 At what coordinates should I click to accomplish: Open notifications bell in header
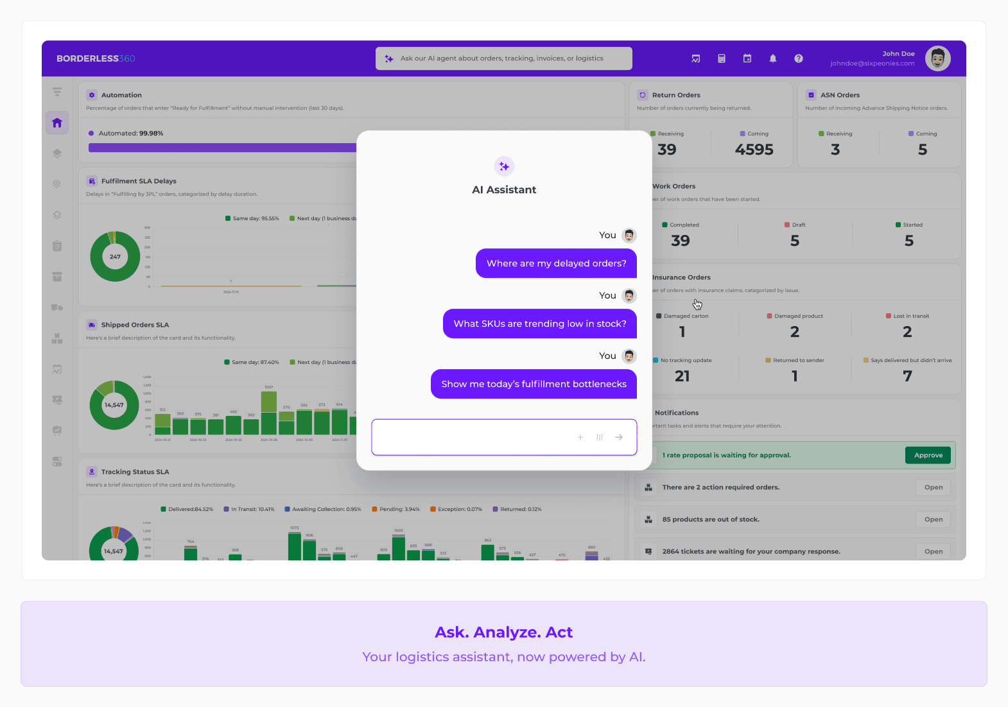(773, 58)
